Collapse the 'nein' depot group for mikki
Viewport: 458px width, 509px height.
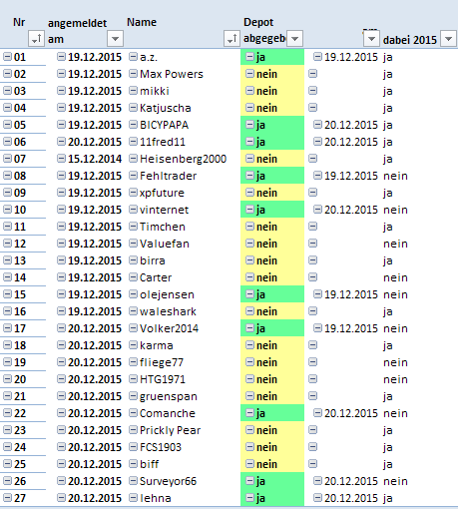(x=249, y=91)
